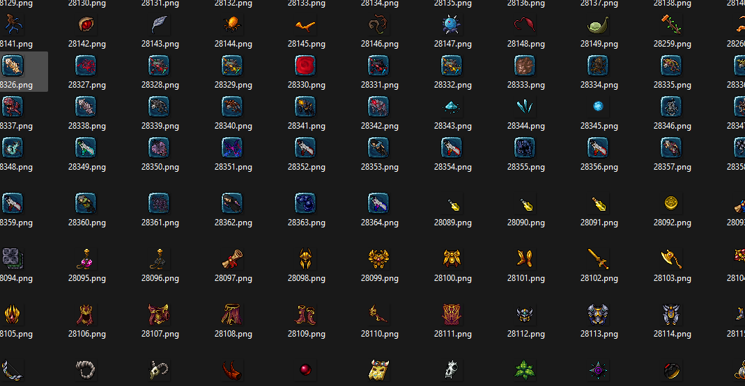Viewport: 745px width, 386px height.
Task: Click the 28089.png yellow gem icon
Action: coord(454,205)
